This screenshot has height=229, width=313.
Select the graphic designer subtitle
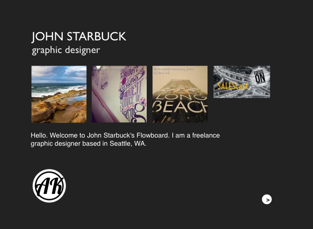(x=66, y=50)
